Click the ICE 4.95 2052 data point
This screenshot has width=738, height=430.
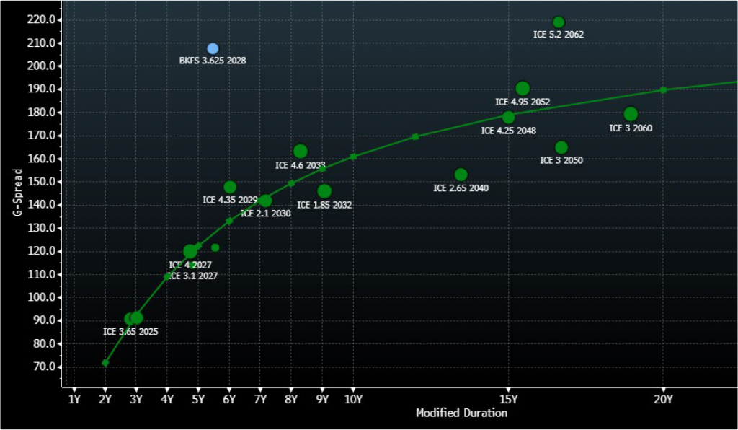click(523, 88)
